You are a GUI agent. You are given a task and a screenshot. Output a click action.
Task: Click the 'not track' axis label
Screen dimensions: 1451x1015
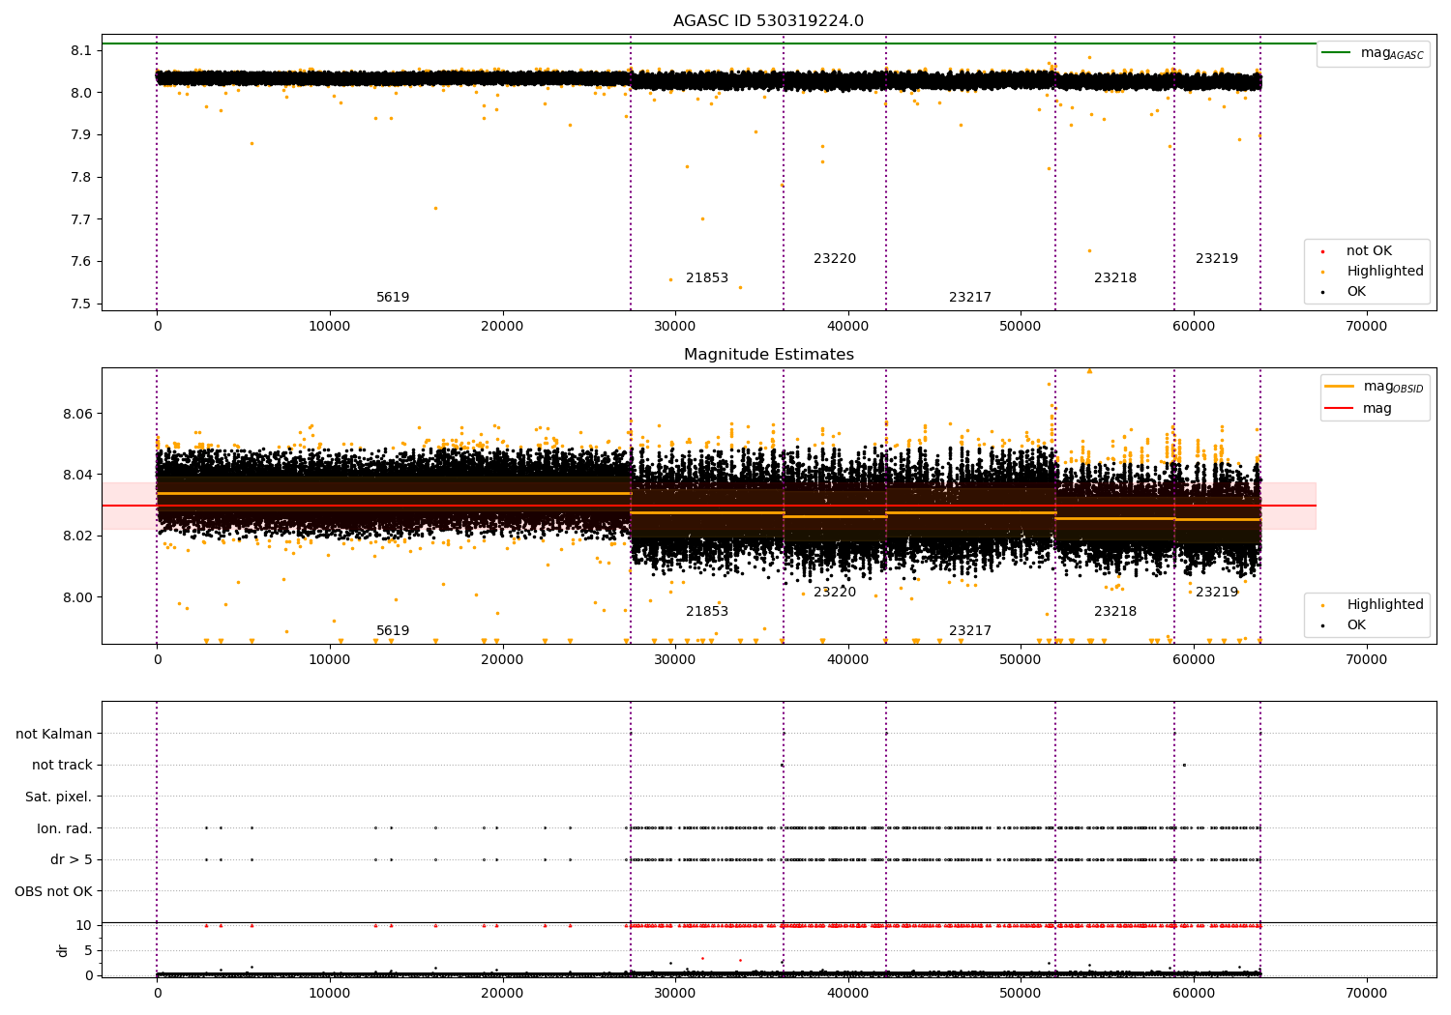[x=62, y=765]
